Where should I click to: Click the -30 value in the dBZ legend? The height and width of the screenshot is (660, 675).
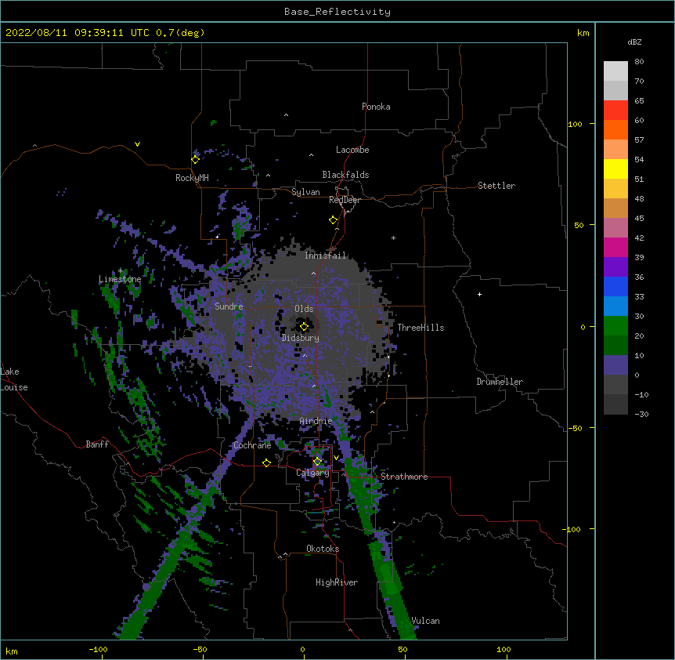pos(641,414)
